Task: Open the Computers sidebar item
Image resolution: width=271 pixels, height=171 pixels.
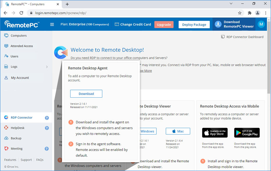Action: click(x=19, y=35)
